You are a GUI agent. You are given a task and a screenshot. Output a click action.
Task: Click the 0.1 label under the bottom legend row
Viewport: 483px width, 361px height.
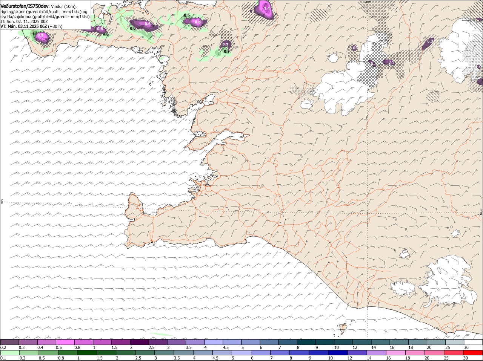pyautogui.click(x=3, y=358)
